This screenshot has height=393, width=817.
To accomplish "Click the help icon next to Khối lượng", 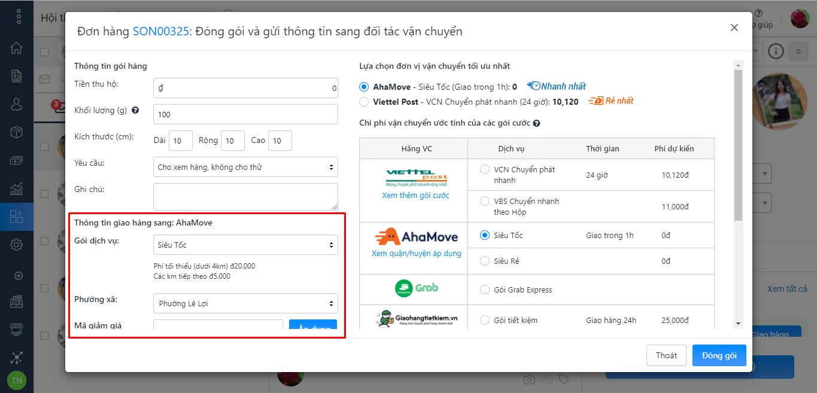I will [x=135, y=111].
